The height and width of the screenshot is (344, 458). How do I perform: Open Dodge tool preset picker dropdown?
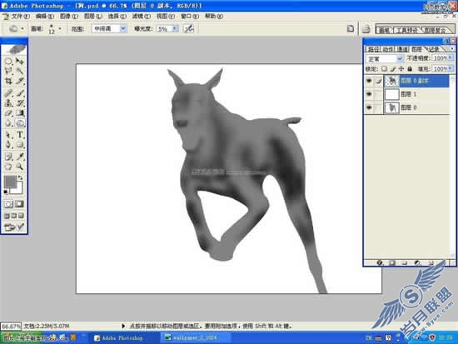[x=22, y=29]
